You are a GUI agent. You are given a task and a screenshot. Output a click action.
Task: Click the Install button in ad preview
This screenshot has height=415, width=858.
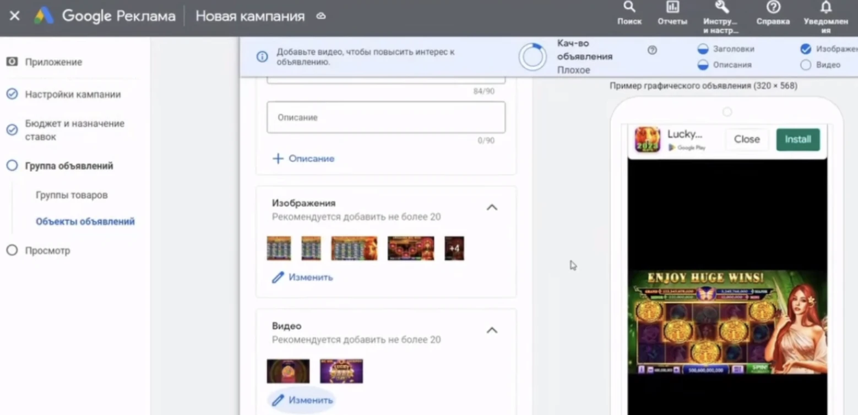pyautogui.click(x=798, y=139)
